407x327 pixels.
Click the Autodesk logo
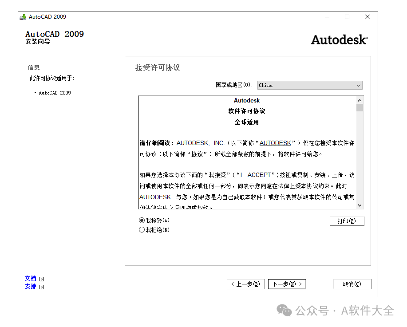[339, 39]
